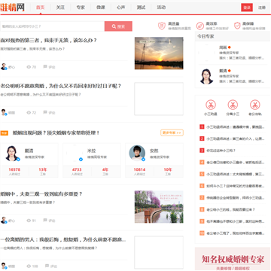Click views eye icon showing 70

tap(29, 67)
